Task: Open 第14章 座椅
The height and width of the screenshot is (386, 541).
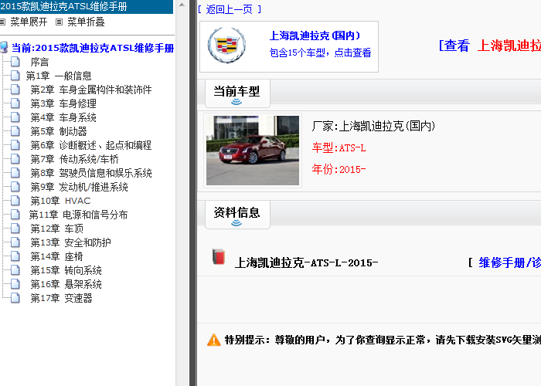Action: tap(57, 256)
